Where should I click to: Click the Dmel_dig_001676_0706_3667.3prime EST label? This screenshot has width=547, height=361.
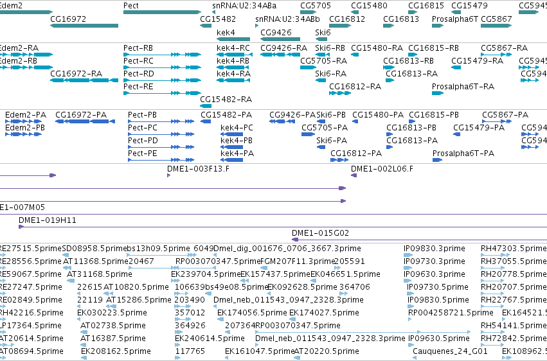click(x=287, y=248)
